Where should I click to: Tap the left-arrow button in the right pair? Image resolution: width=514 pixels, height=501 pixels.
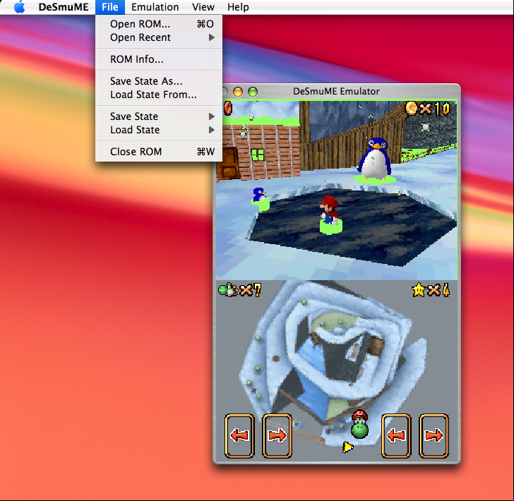click(396, 435)
